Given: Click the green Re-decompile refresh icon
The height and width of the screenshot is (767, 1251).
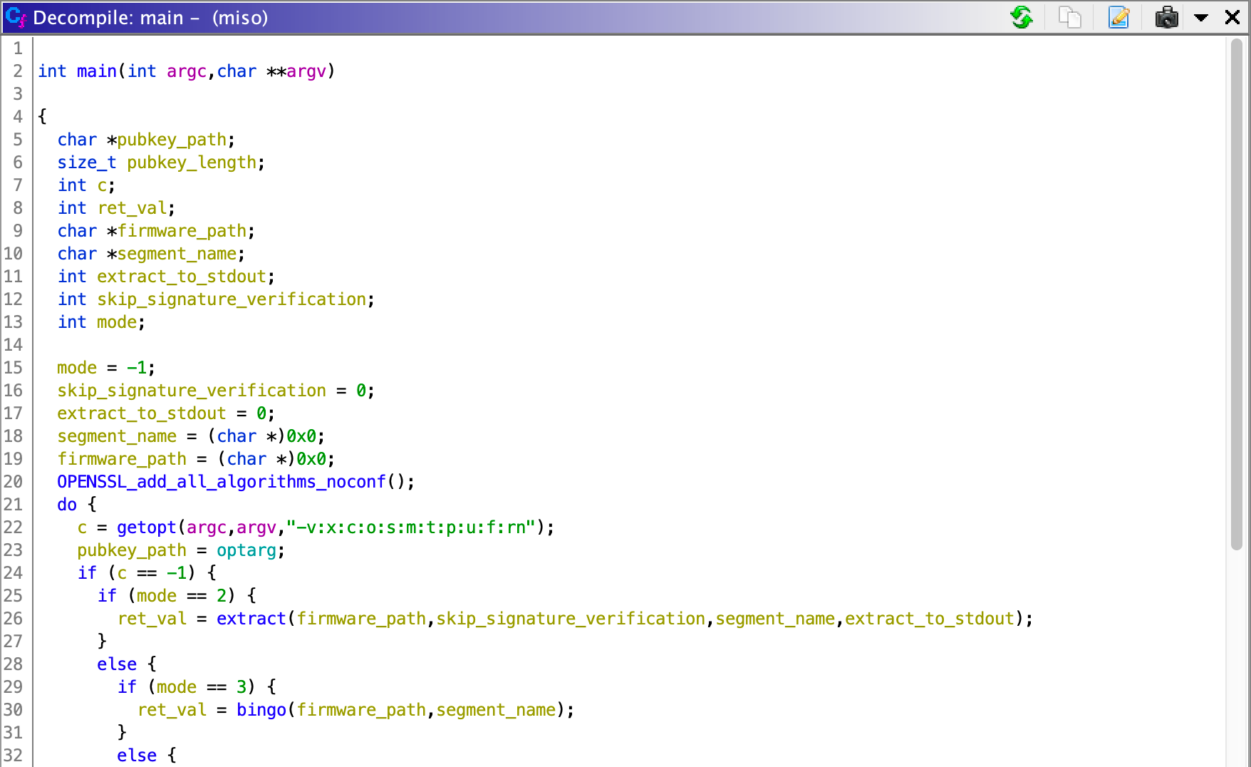Looking at the screenshot, I should pyautogui.click(x=1022, y=17).
